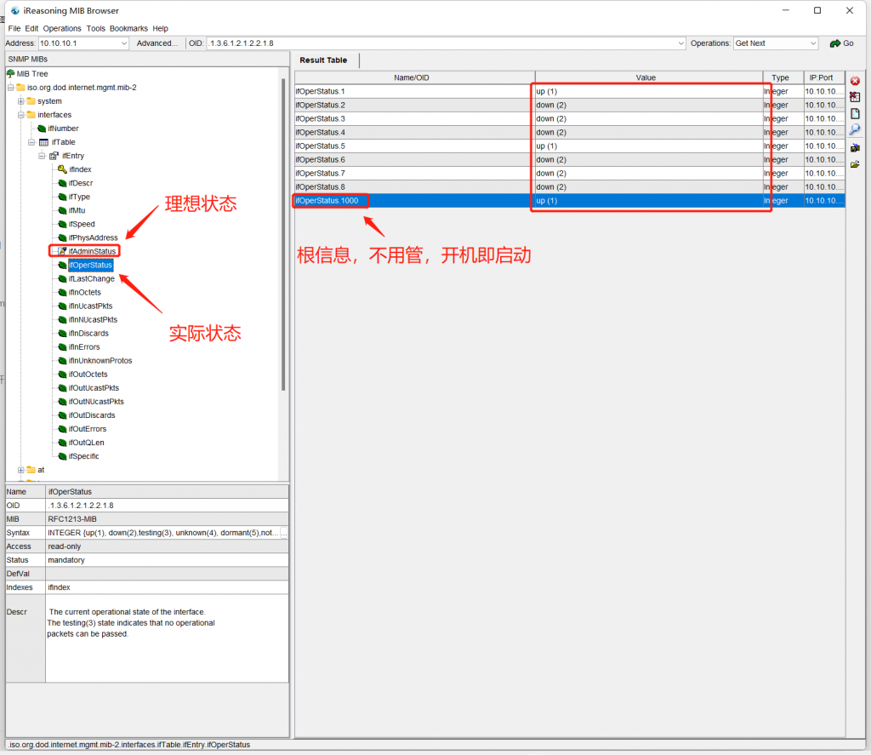
Task: Click the Value column header
Action: pyautogui.click(x=646, y=77)
